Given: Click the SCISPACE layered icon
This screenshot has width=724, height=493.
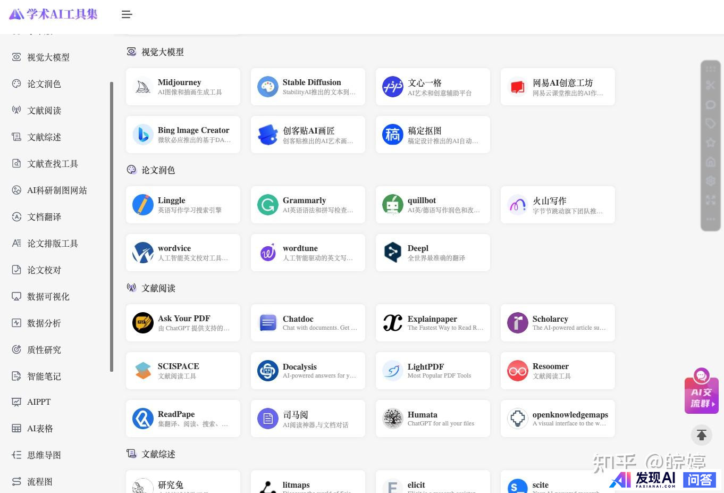Looking at the screenshot, I should point(143,371).
